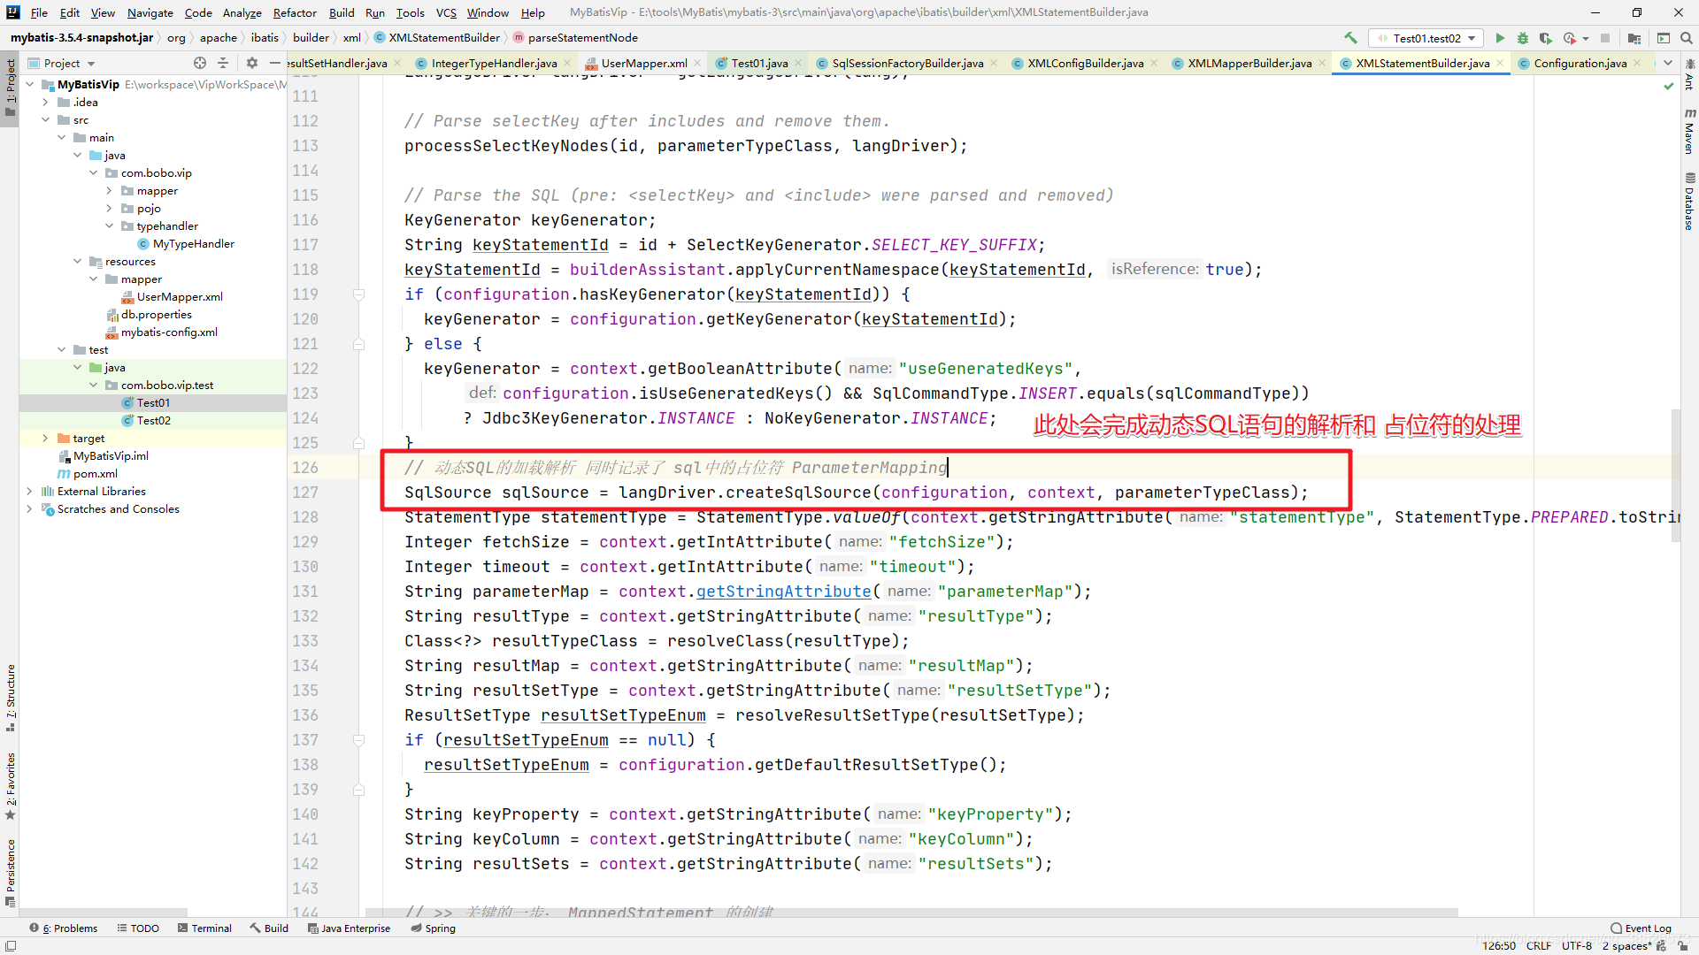Viewport: 1699px width, 955px height.
Task: Collapse all with the Project panel icon
Action: tap(223, 63)
